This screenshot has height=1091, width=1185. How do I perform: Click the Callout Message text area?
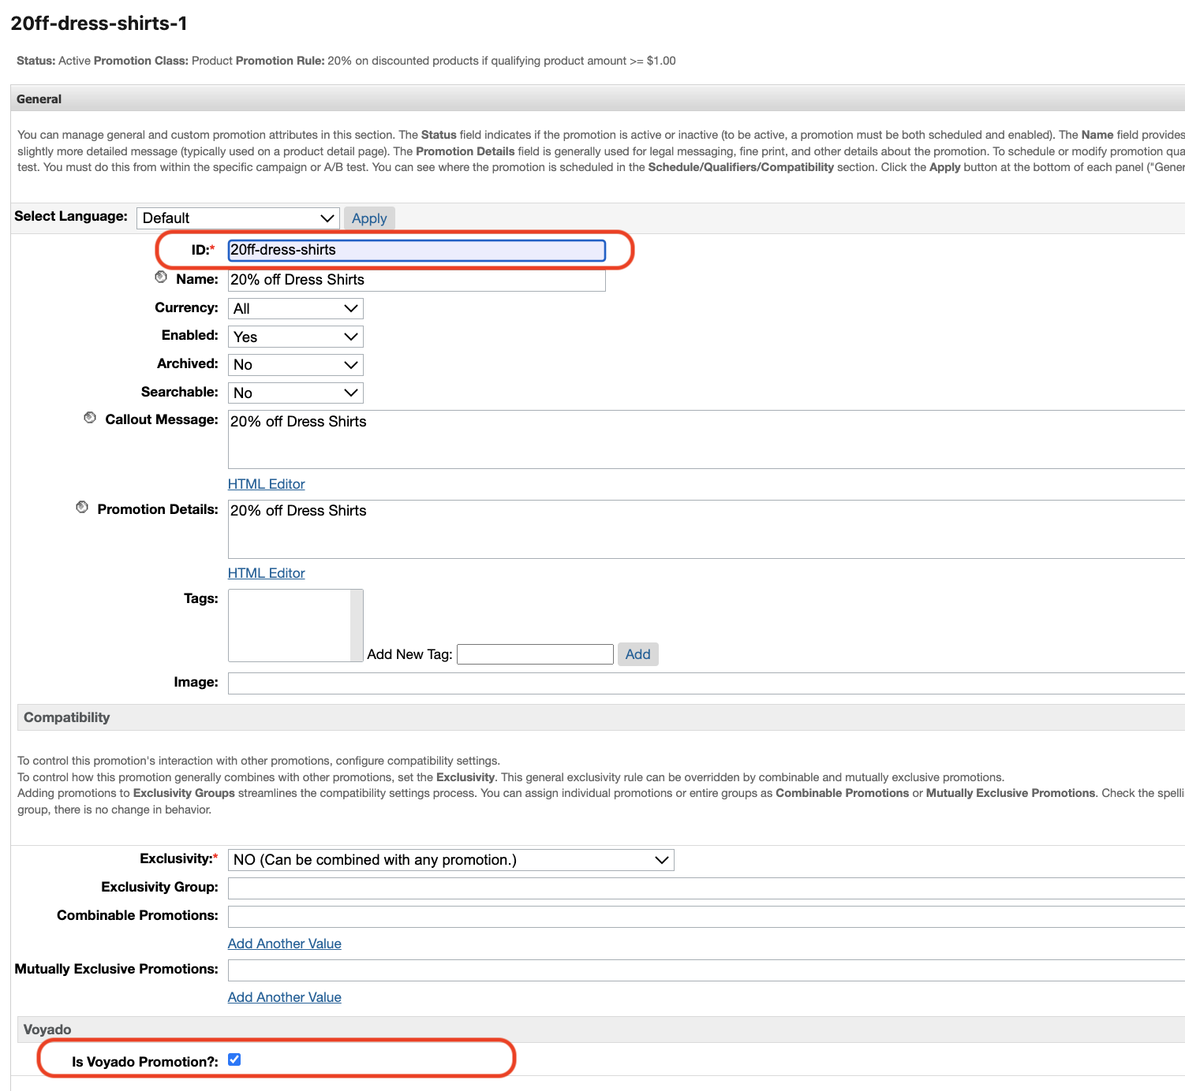[706, 439]
